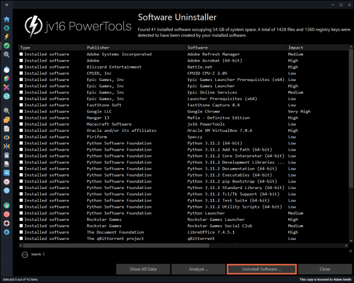The height and width of the screenshot is (283, 354).
Task: Open the teal gear-with-checkmark sidebar tool
Action: click(x=7, y=28)
